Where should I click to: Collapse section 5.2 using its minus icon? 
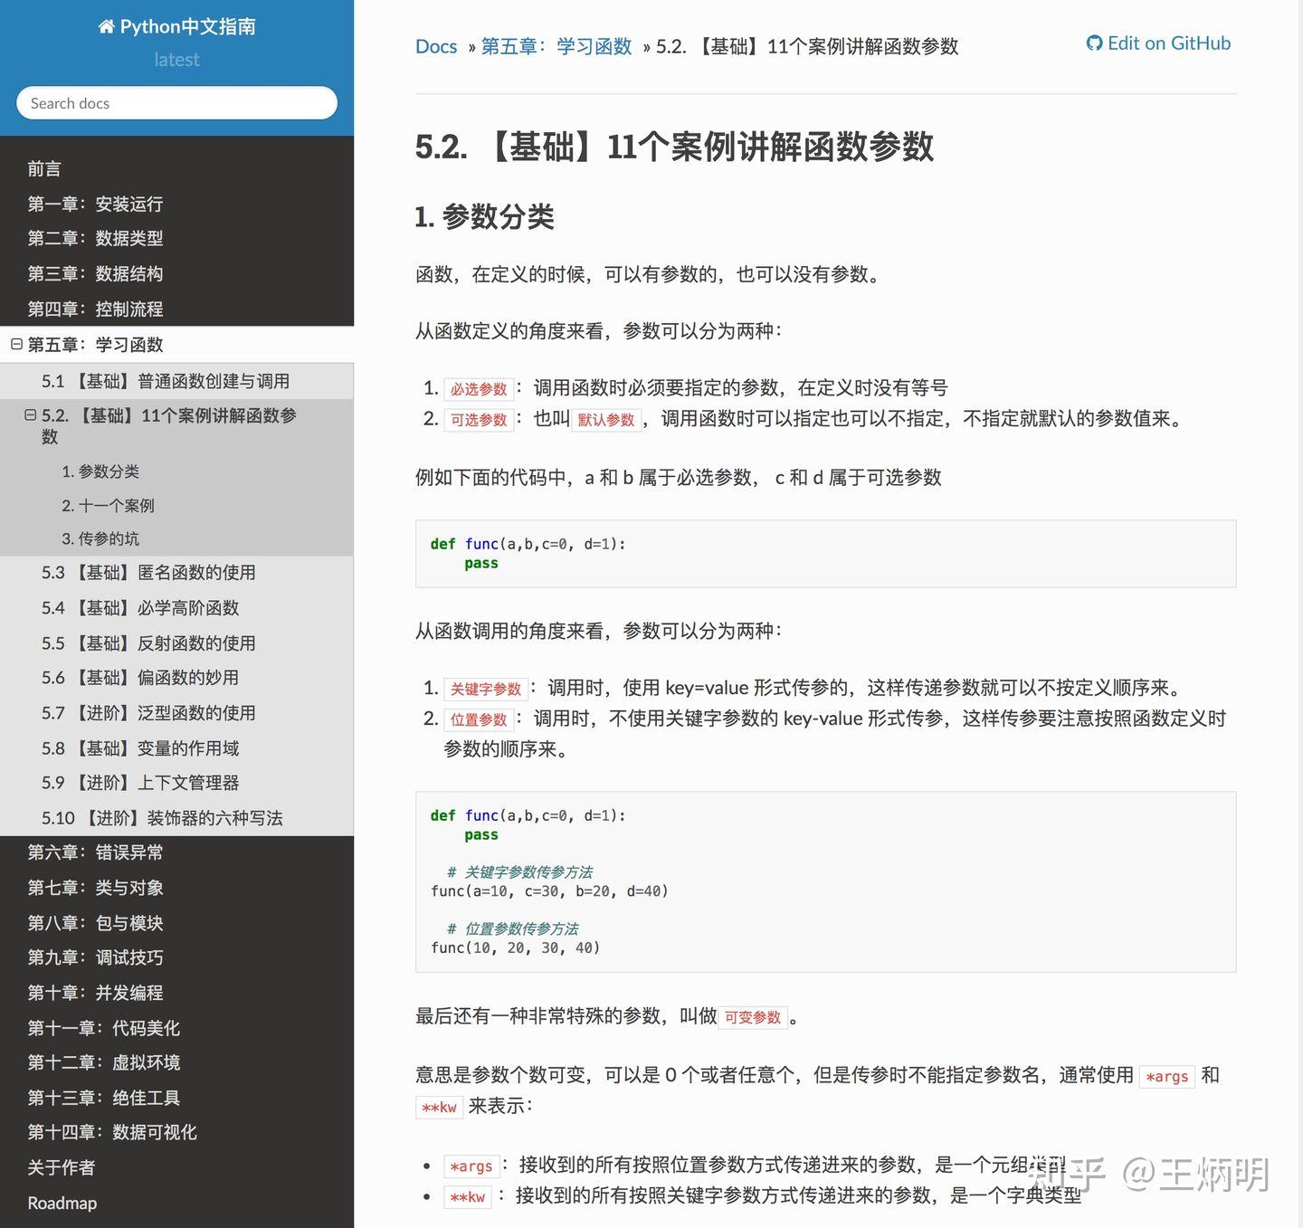coord(31,415)
